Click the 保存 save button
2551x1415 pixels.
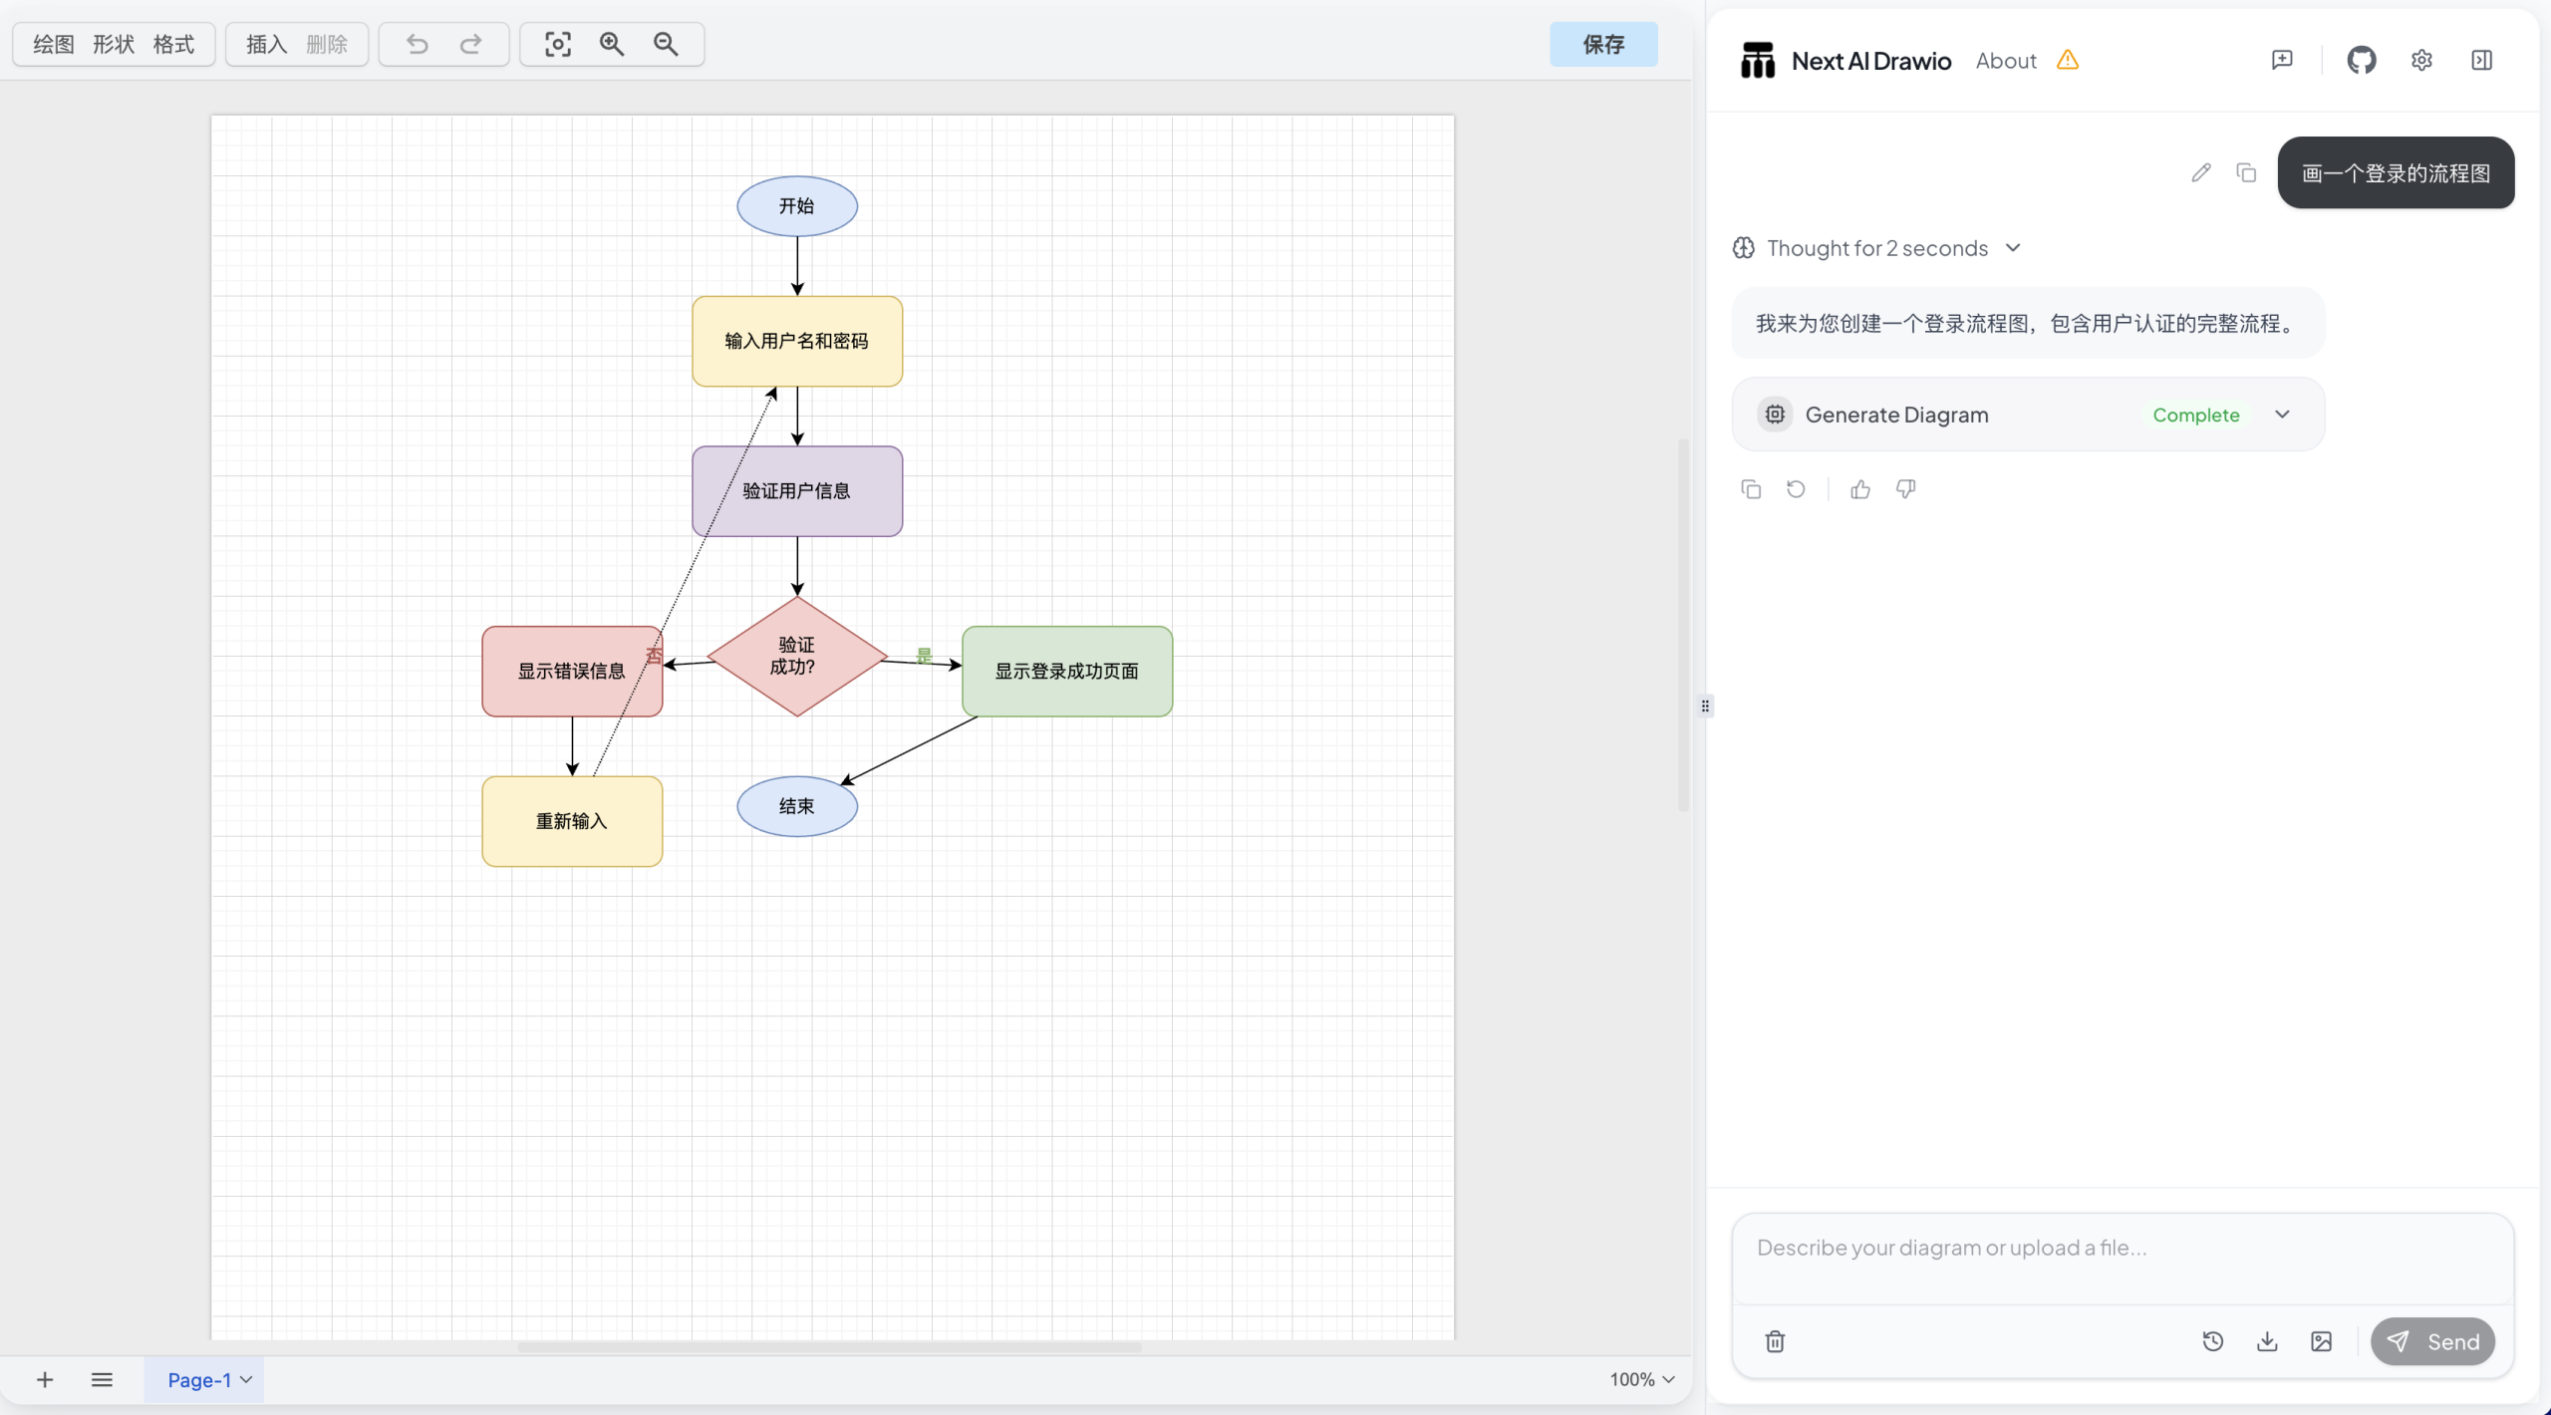click(1603, 44)
